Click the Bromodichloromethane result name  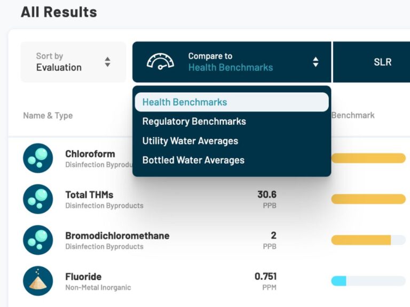[117, 236]
